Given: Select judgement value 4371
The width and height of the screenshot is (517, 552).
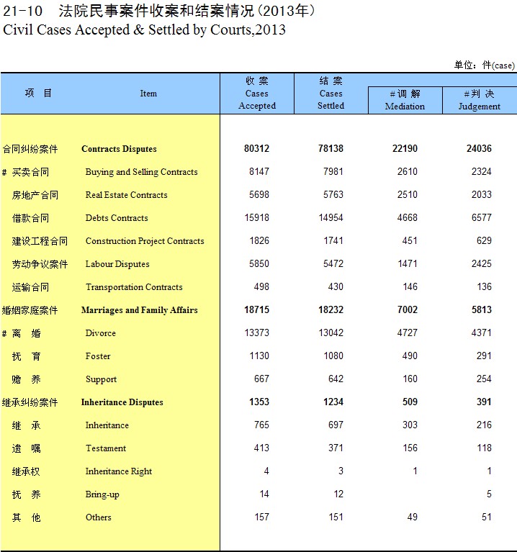Looking at the screenshot, I should click(482, 333).
